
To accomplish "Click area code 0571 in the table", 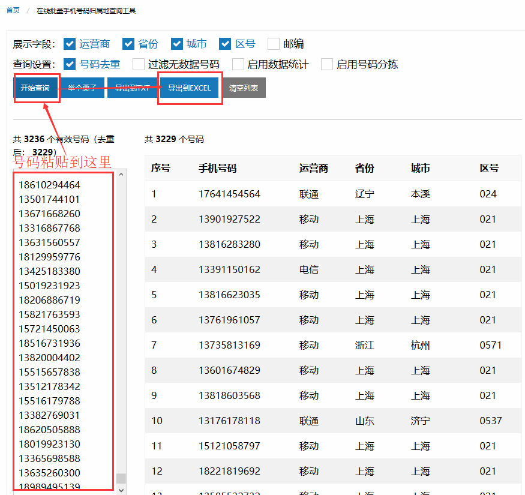I will coord(491,345).
